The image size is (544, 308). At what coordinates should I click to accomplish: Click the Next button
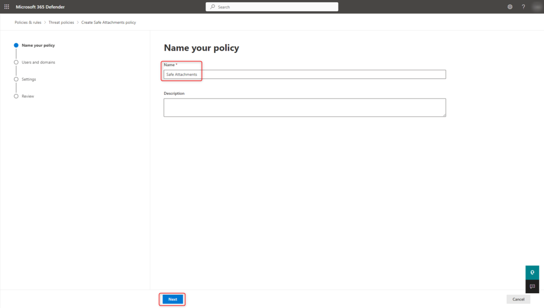(x=172, y=299)
